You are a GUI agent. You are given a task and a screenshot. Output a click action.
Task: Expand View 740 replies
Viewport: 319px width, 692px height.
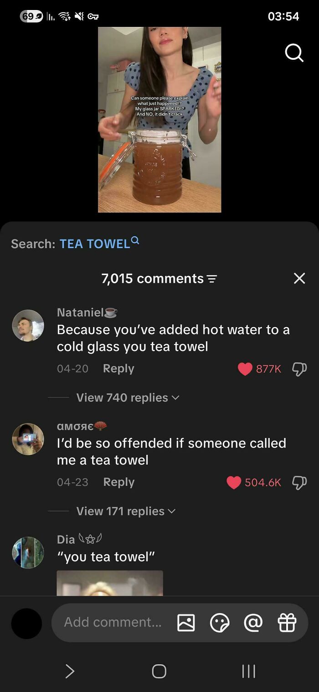click(128, 398)
